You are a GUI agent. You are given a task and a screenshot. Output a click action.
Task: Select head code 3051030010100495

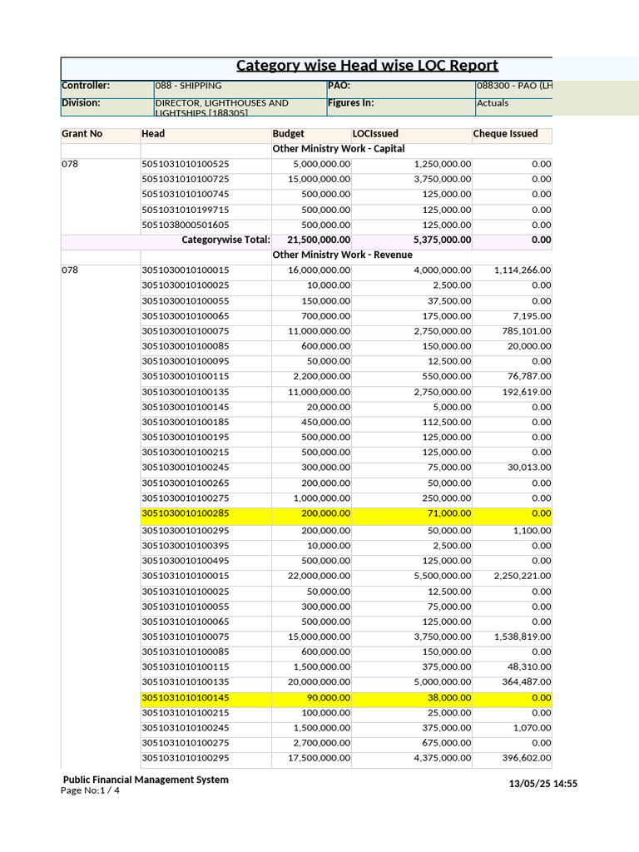[x=186, y=561]
